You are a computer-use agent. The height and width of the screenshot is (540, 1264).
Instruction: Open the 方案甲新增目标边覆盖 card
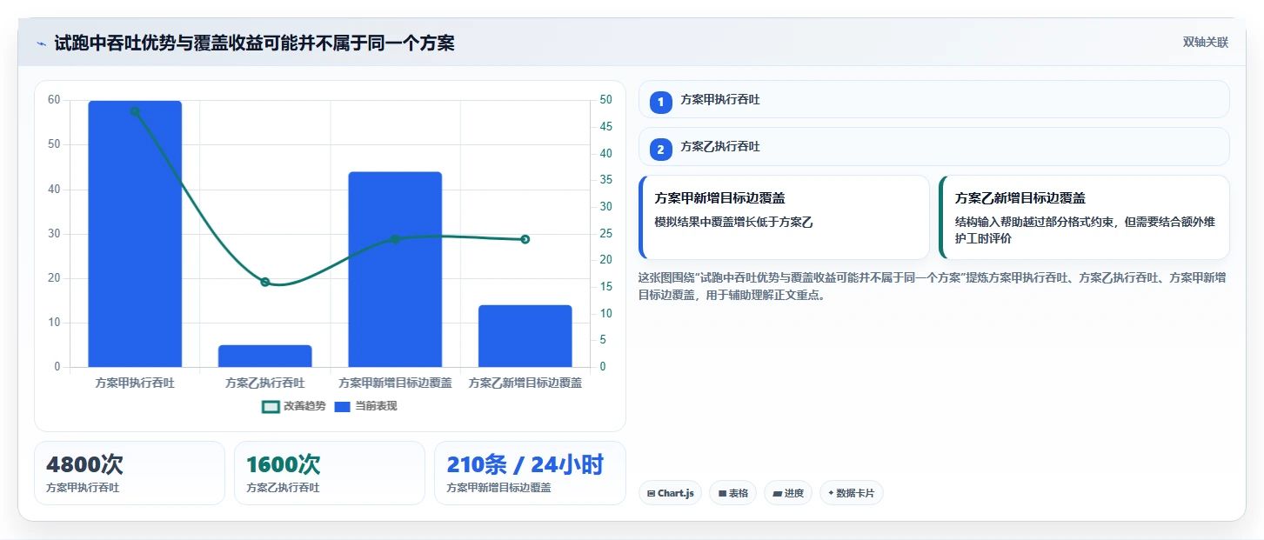tap(784, 217)
